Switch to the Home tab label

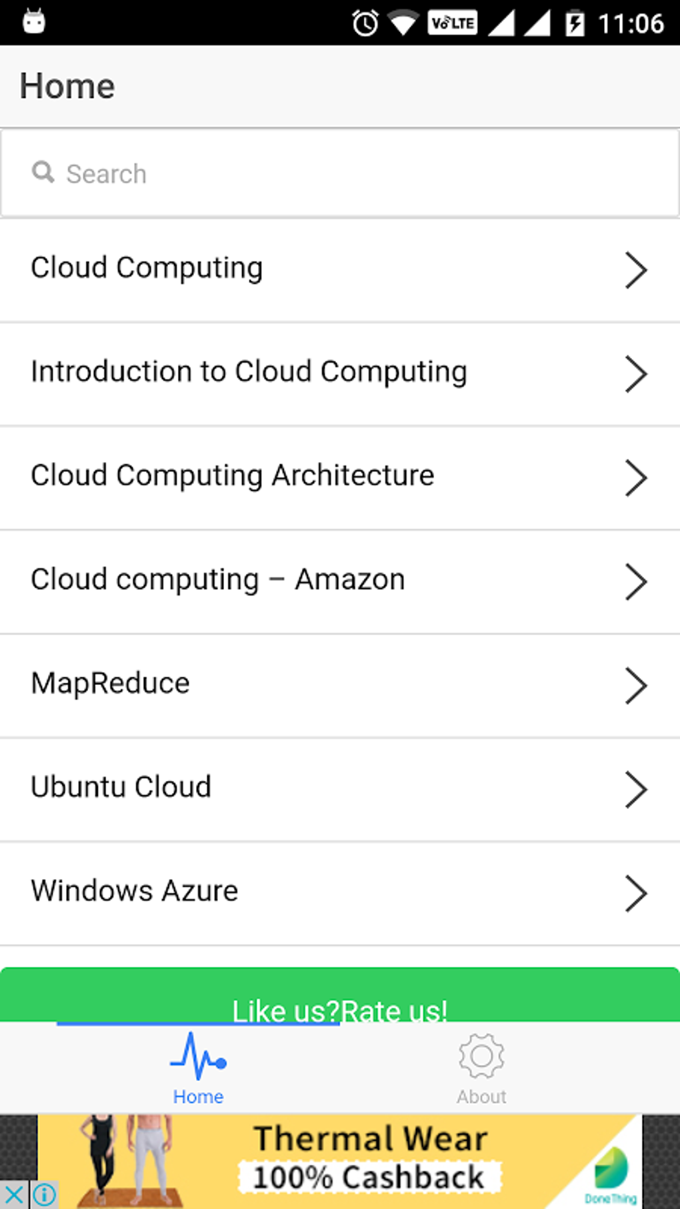point(198,1097)
